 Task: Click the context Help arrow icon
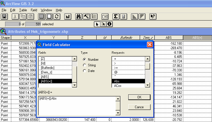(153, 17)
